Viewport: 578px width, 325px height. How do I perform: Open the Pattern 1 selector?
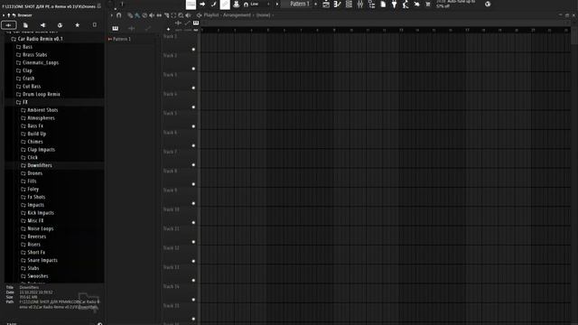tap(299, 4)
